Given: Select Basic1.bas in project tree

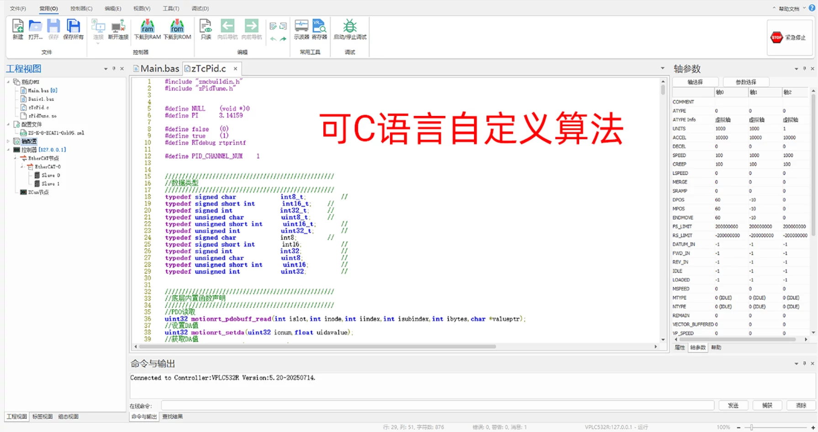Looking at the screenshot, I should (x=37, y=99).
